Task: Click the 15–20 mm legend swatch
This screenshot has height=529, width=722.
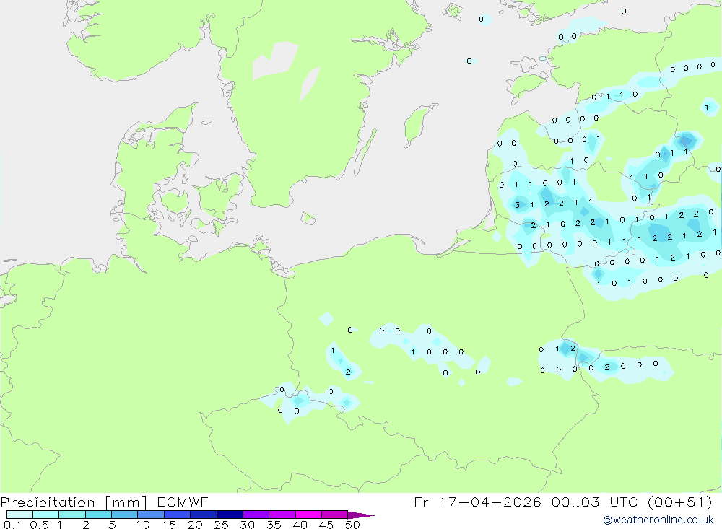Action: pyautogui.click(x=178, y=515)
